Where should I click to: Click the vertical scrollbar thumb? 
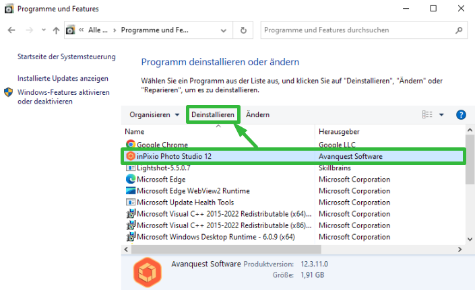pyautogui.click(x=470, y=159)
